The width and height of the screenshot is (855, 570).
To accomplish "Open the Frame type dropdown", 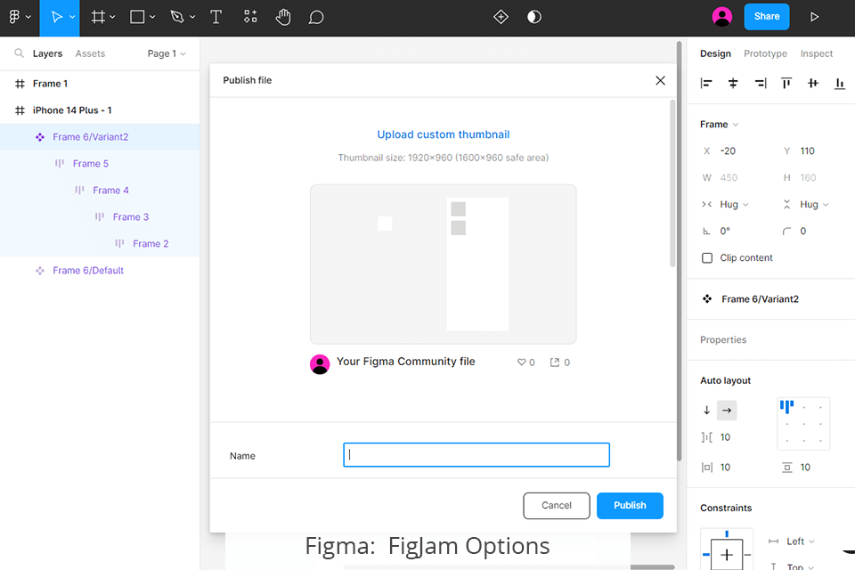I will tap(720, 125).
